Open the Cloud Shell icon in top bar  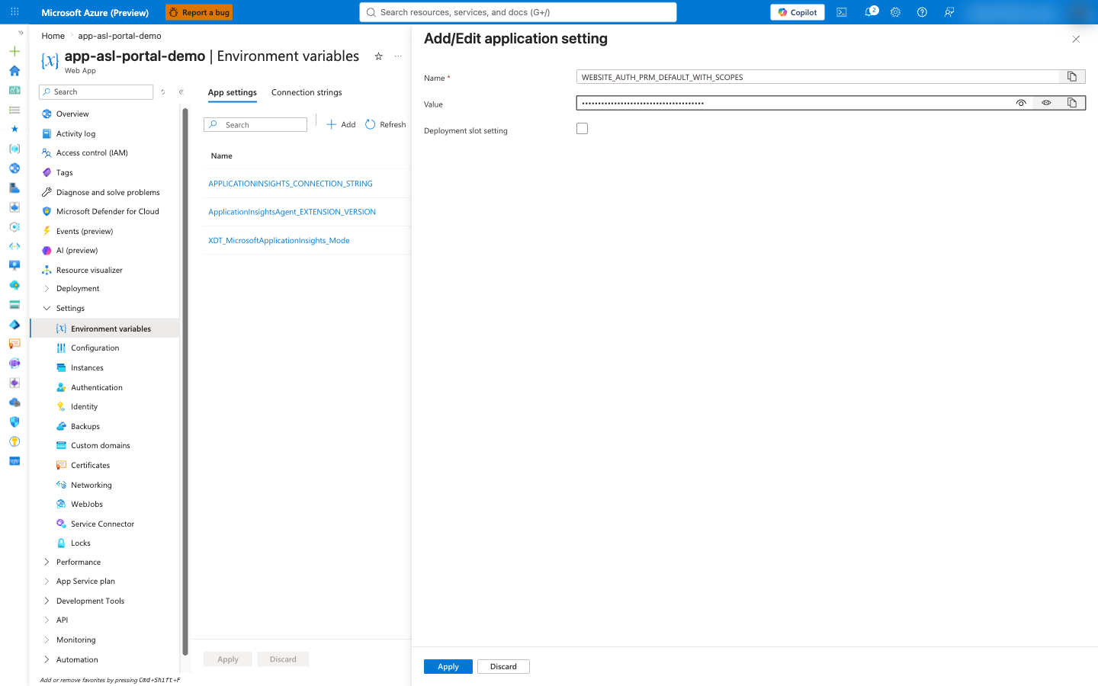(842, 12)
